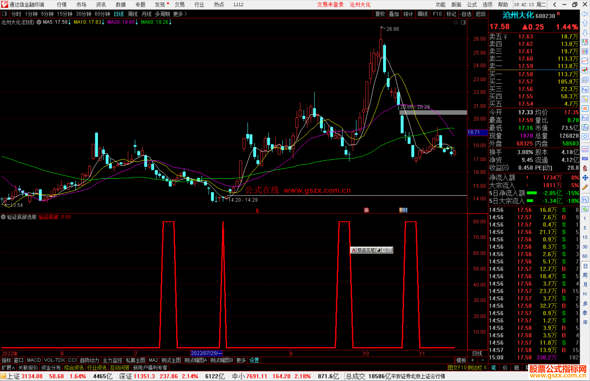Click the 画线 drawing button
The image size is (590, 381).
click(x=422, y=14)
